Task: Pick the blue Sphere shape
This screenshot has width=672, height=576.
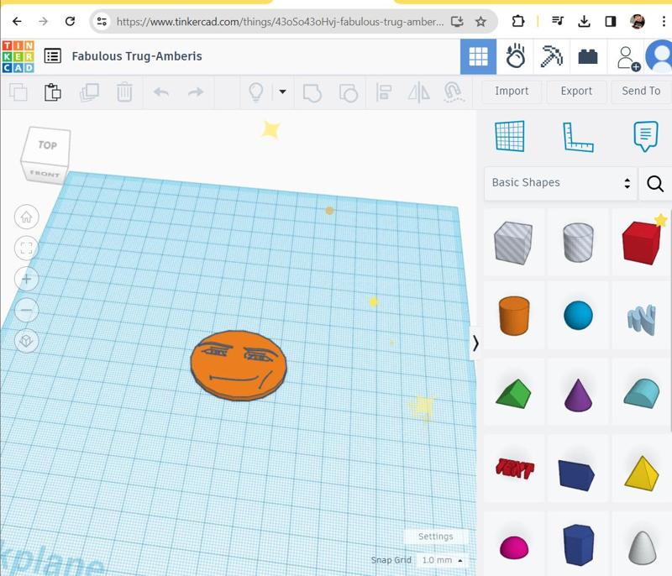Action: (578, 316)
